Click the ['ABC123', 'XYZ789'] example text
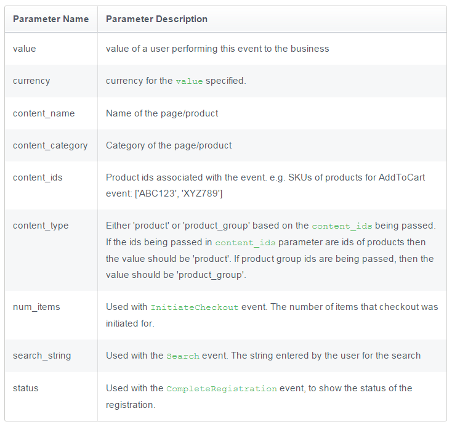This screenshot has height=427, width=452. click(179, 193)
